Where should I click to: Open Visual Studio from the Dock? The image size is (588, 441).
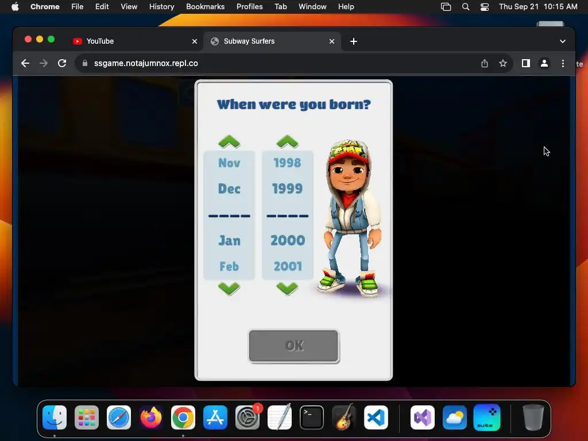[423, 417]
